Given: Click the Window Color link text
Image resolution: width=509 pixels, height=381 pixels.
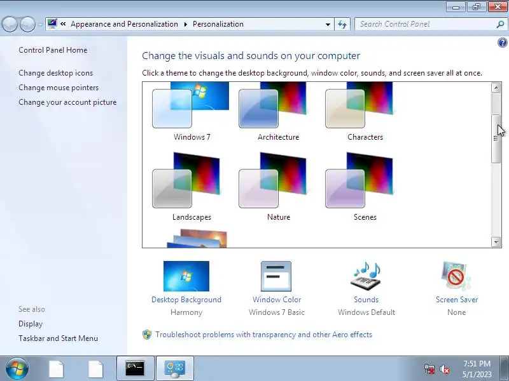Looking at the screenshot, I should [x=277, y=300].
